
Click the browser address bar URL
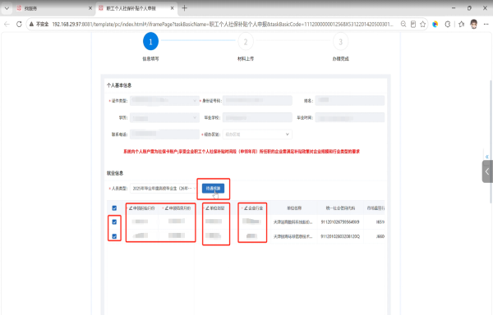pyautogui.click(x=223, y=24)
